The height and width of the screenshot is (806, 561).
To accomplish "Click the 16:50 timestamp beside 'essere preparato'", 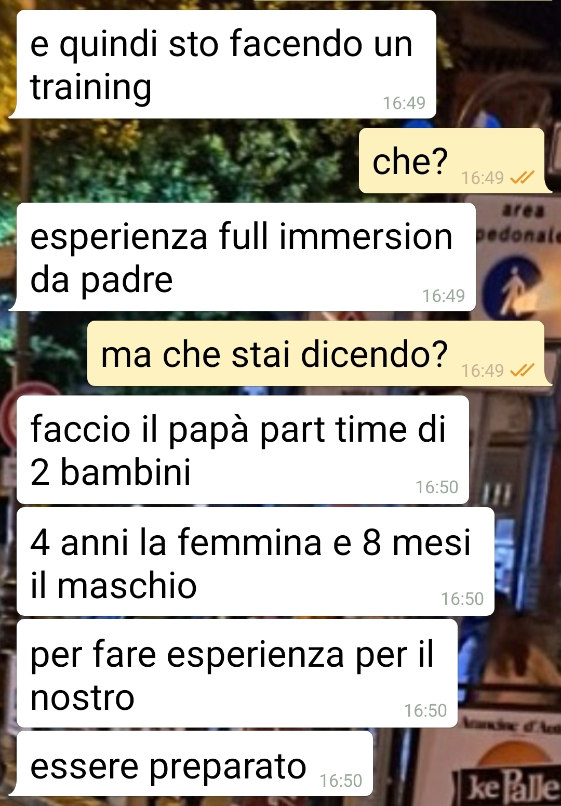I will click(341, 781).
